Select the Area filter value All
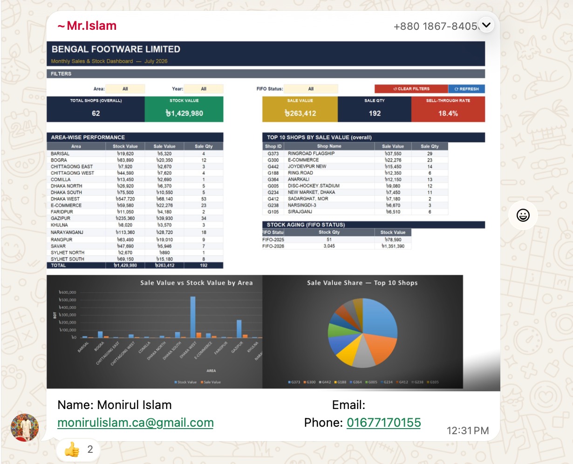This screenshot has width=573, height=464. click(x=125, y=89)
